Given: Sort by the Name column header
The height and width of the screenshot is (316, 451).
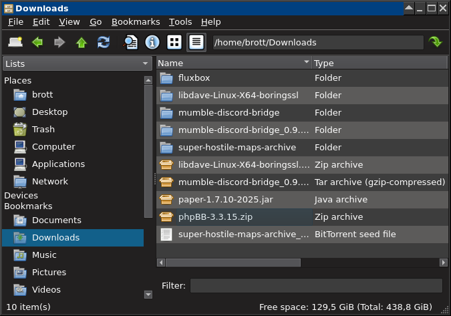Looking at the screenshot, I should (x=234, y=63).
